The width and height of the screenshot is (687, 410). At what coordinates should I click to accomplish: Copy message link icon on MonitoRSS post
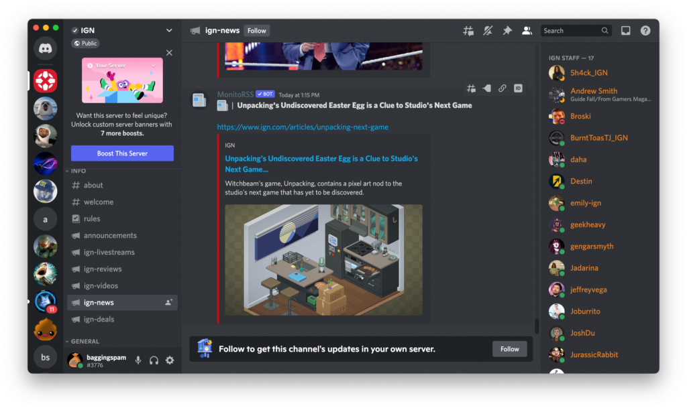[502, 88]
